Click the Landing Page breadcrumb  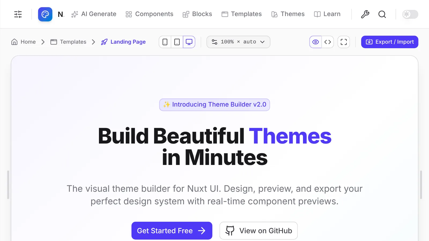pyautogui.click(x=123, y=42)
